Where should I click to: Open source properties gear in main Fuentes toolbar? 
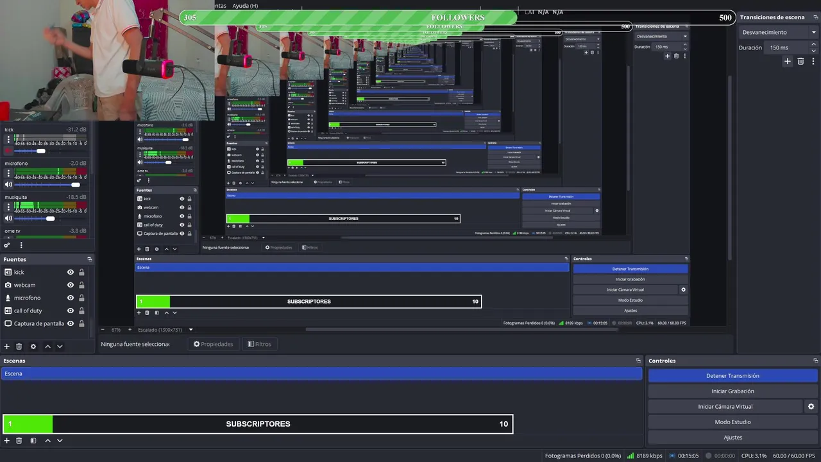tap(33, 346)
